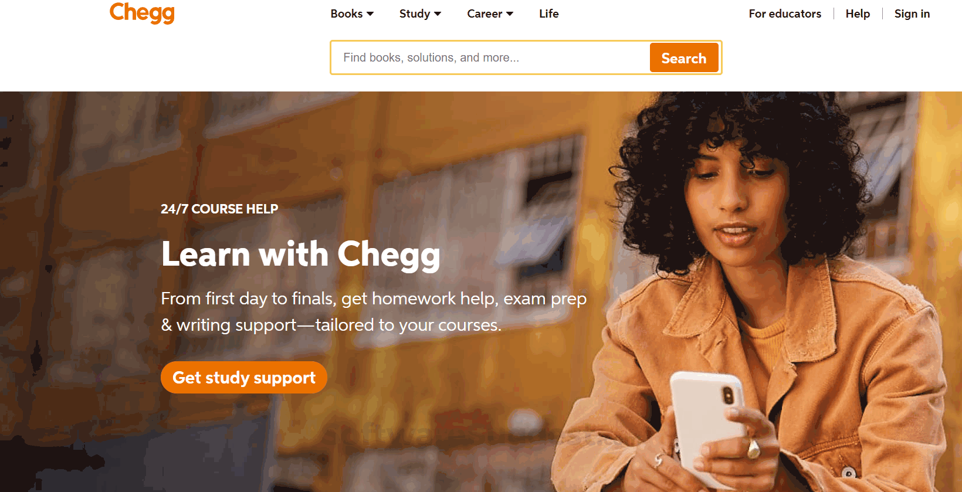Expand the caret arrow beside Study
The width and height of the screenshot is (962, 492).
(438, 14)
